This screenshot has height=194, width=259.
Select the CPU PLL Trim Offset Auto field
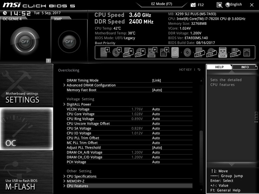tap(156, 138)
